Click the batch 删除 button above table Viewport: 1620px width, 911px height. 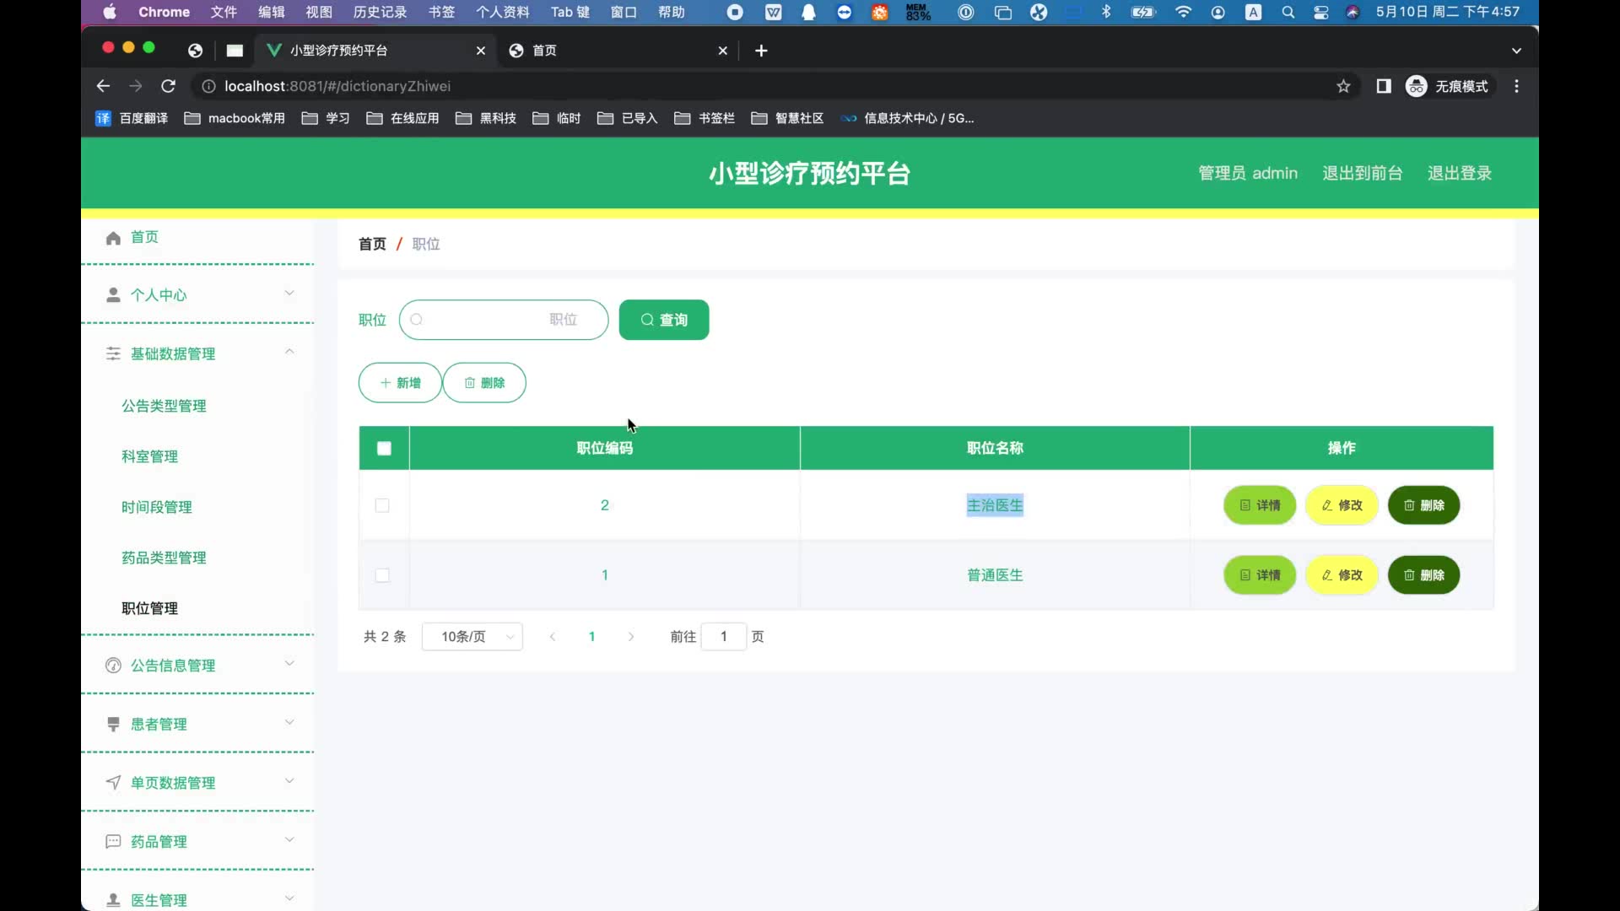[484, 383]
